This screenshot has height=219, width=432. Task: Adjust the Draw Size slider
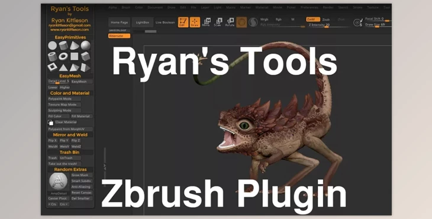coord(378,25)
